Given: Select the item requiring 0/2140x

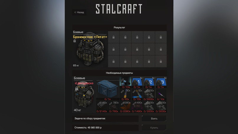Looking at the screenshot, I should [102, 107].
